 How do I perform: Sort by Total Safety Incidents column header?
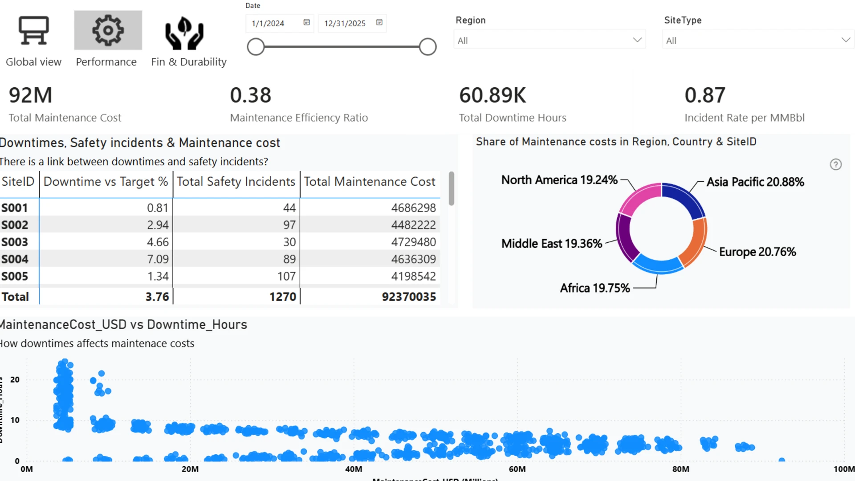pos(236,182)
